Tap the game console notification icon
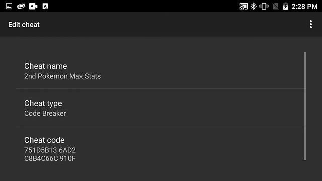 21,6
